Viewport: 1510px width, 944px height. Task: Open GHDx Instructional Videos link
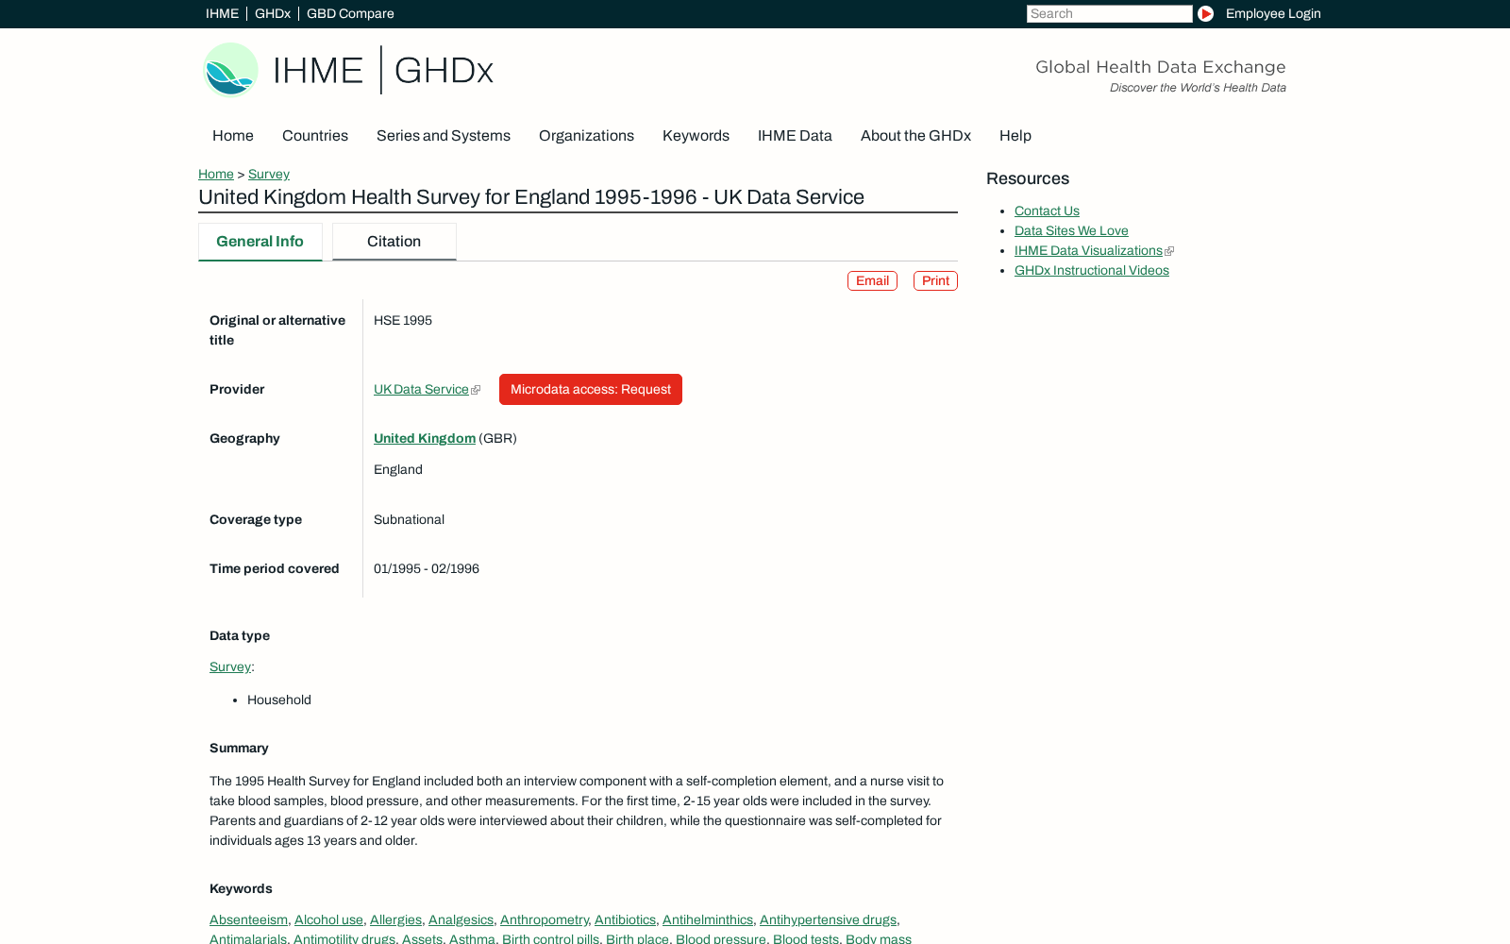coord(1092,270)
